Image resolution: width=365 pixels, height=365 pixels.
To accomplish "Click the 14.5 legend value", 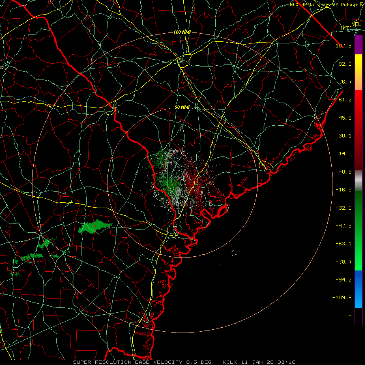I will click(x=345, y=154).
